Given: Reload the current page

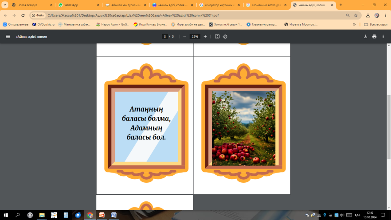Looking at the screenshot, I should [x=23, y=15].
